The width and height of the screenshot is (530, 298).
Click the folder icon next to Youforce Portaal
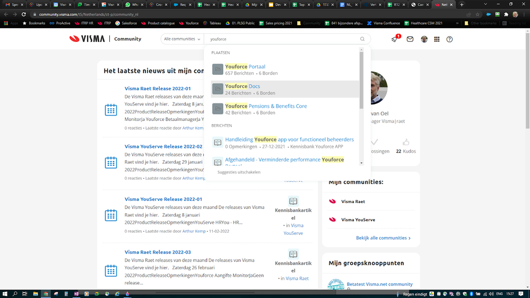pyautogui.click(x=218, y=69)
